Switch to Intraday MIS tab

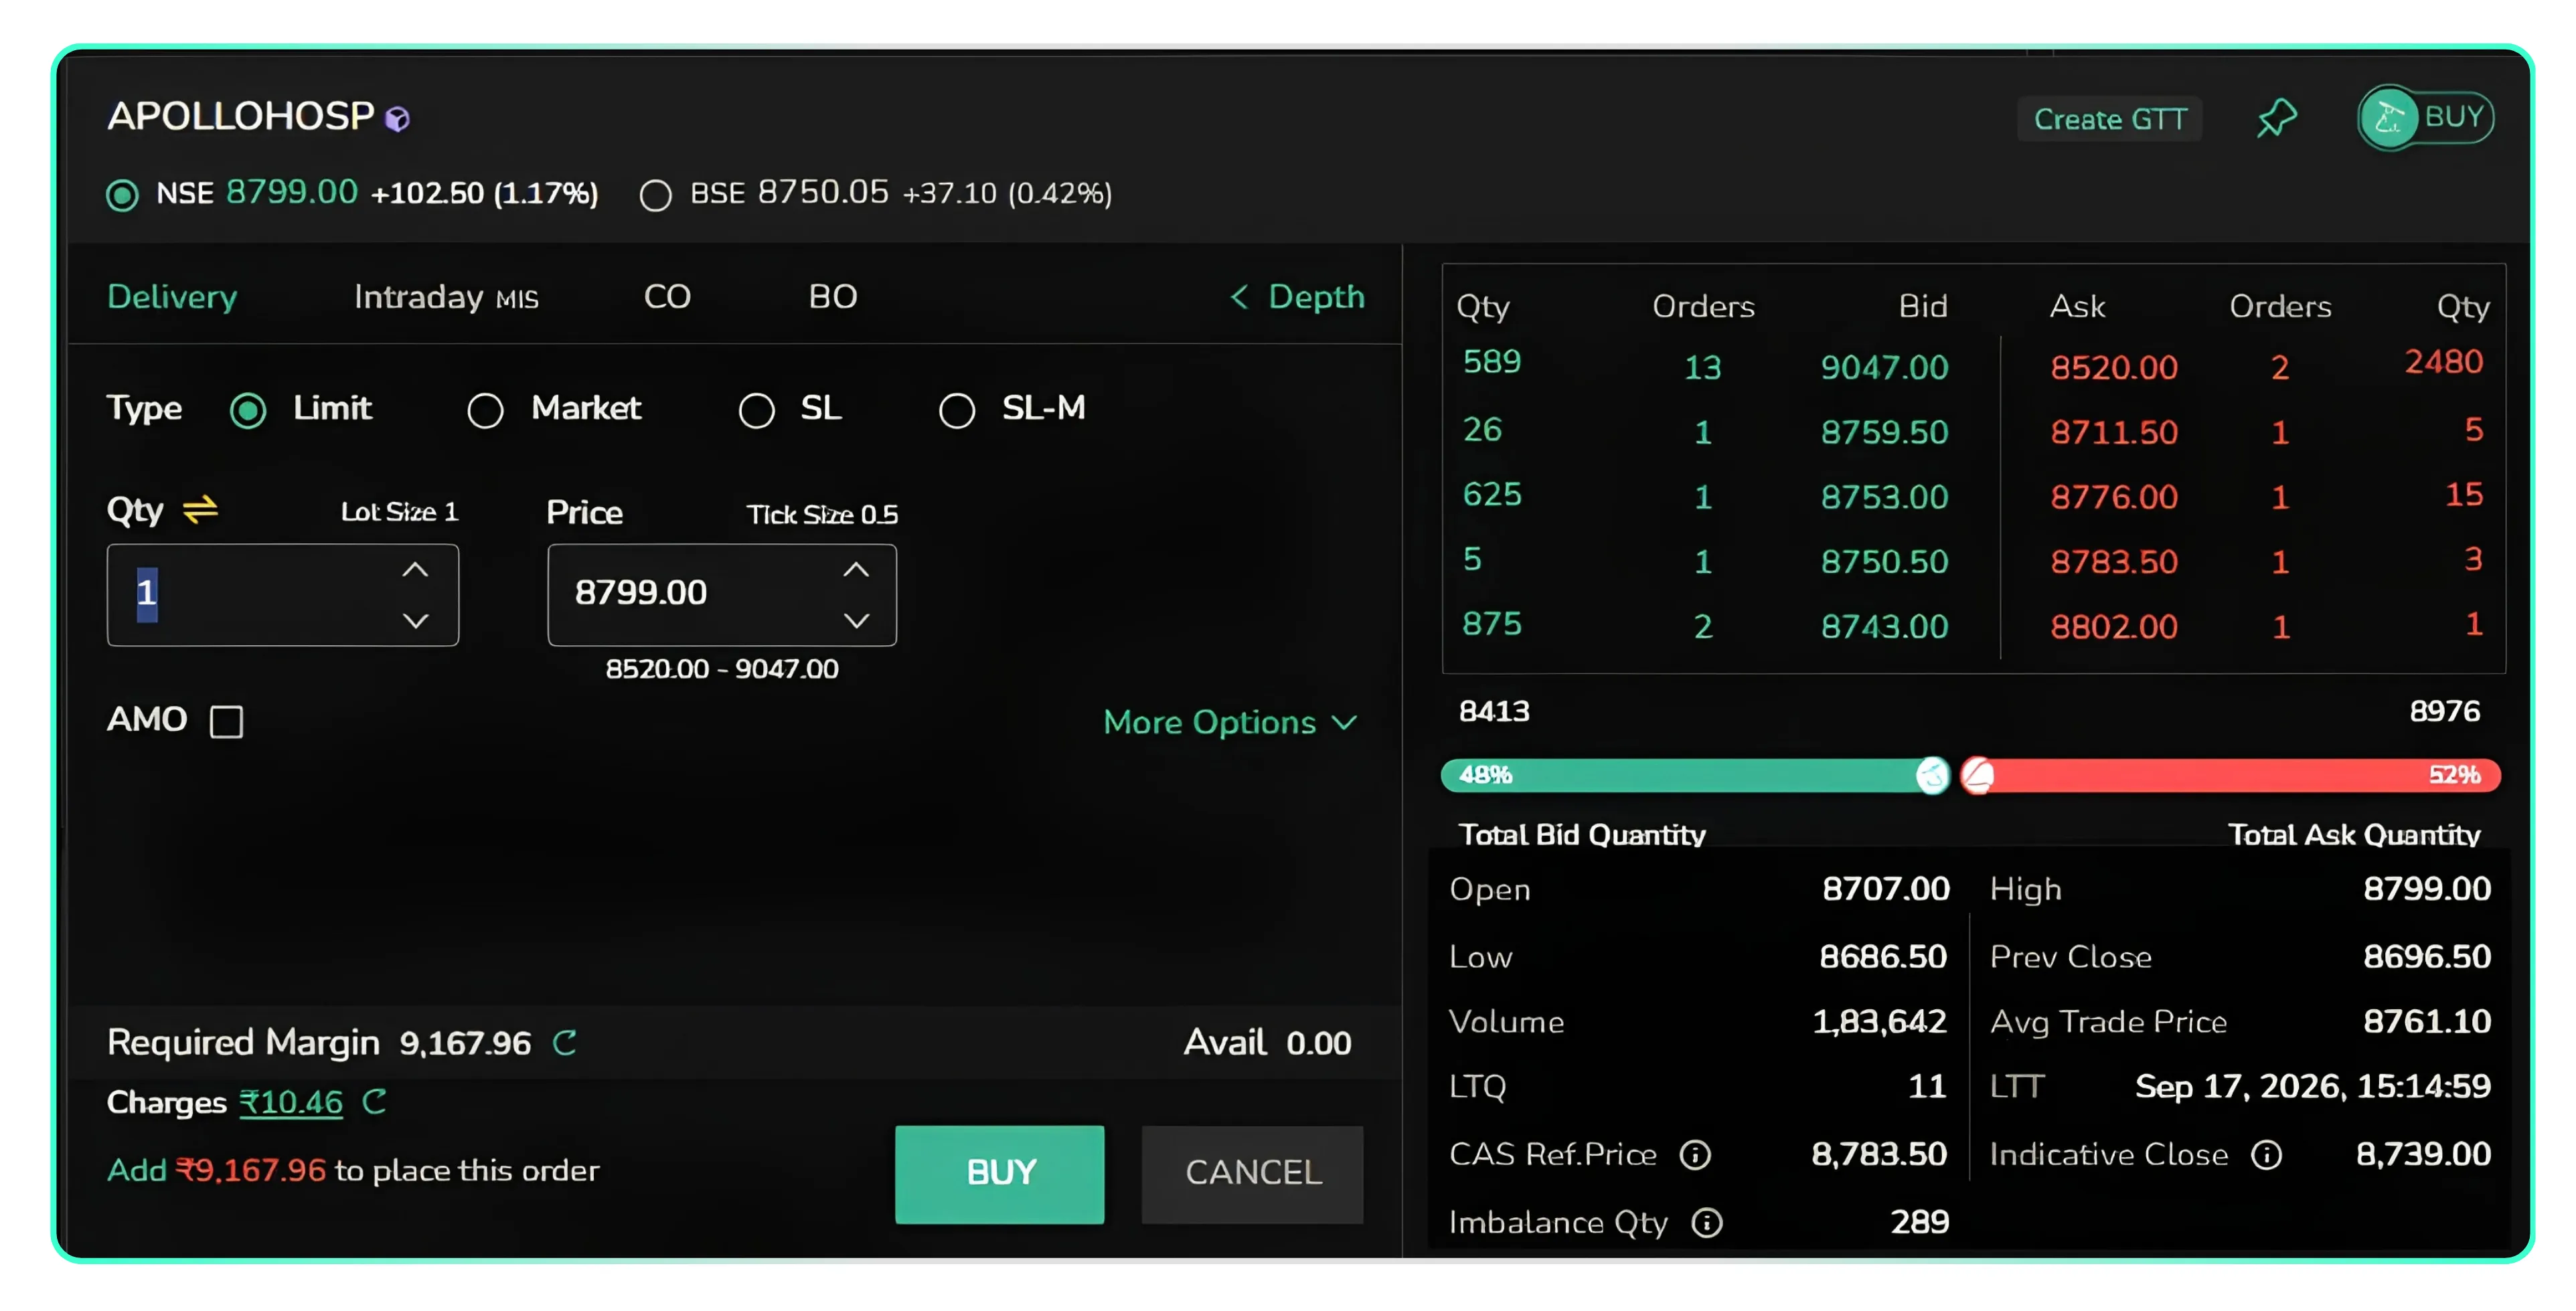click(x=446, y=297)
